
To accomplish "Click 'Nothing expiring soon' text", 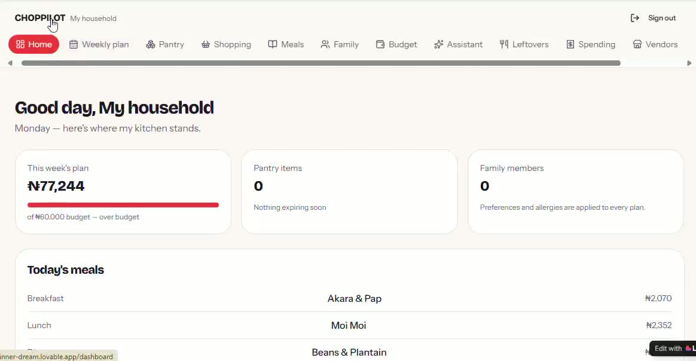I will pos(290,207).
